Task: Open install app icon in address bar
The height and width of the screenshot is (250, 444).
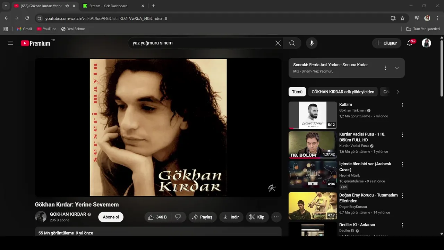Action: 393,18
